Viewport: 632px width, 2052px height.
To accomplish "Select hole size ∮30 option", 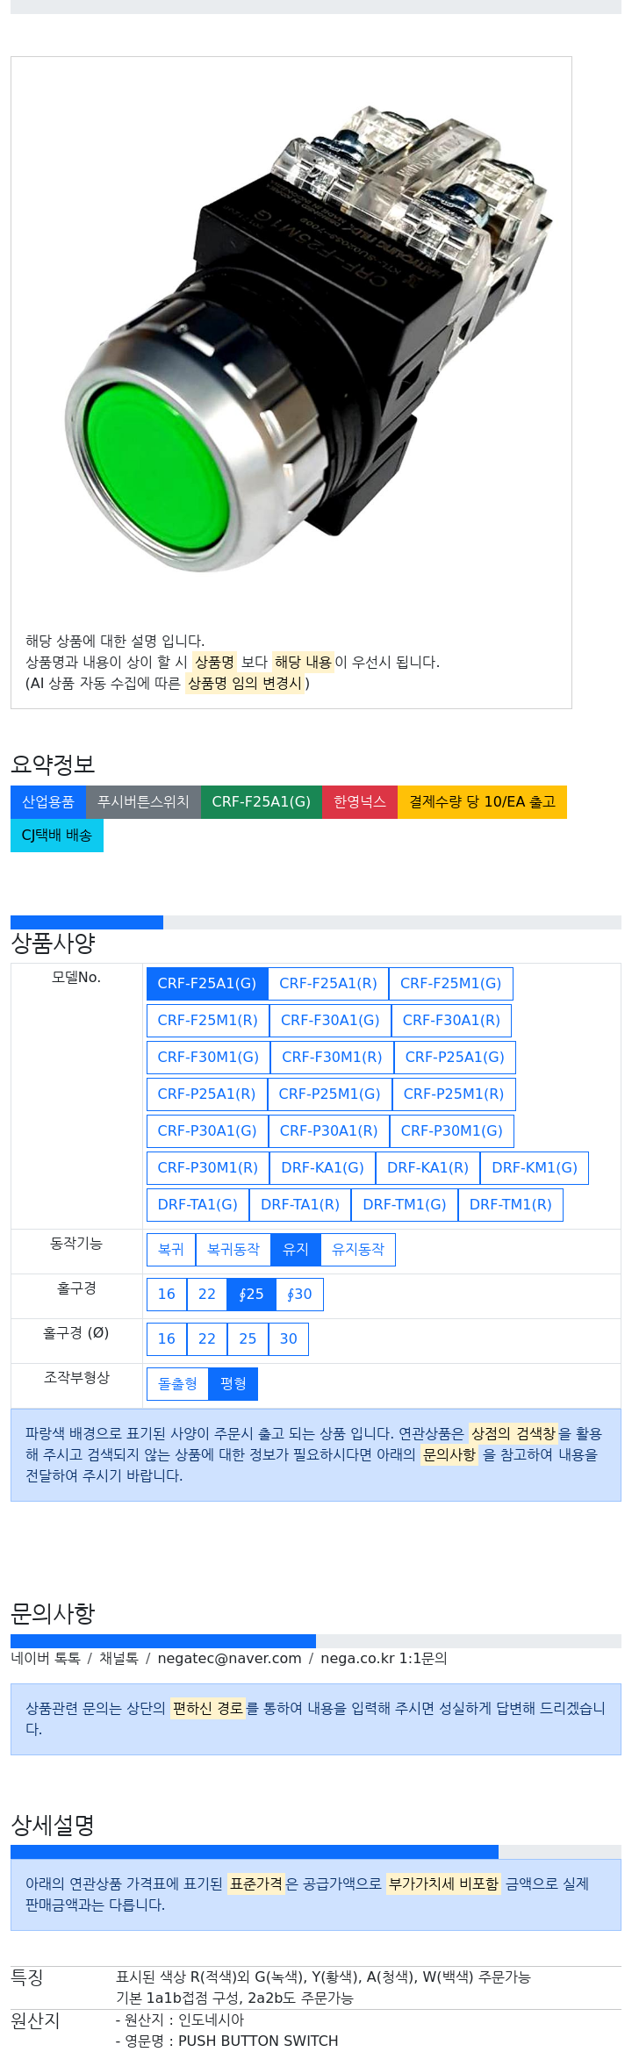I will (300, 1295).
